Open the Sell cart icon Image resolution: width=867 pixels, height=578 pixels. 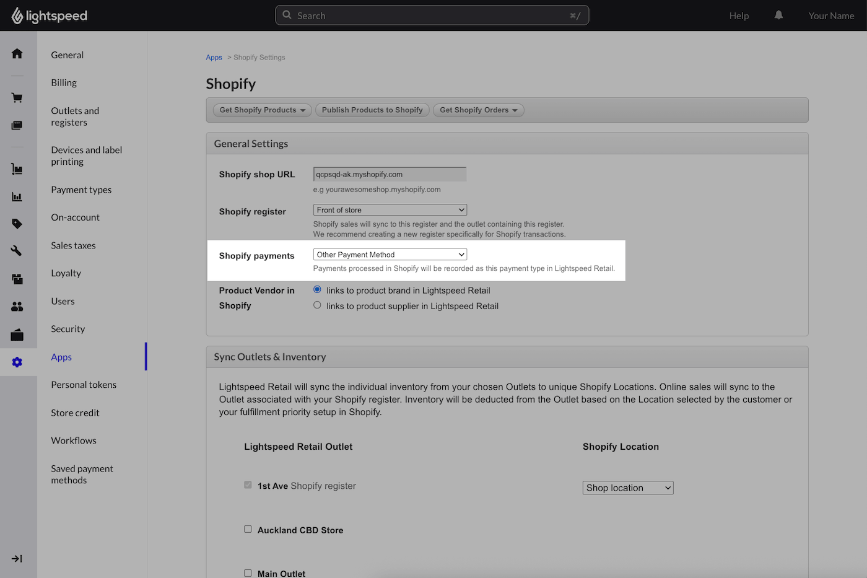point(17,98)
